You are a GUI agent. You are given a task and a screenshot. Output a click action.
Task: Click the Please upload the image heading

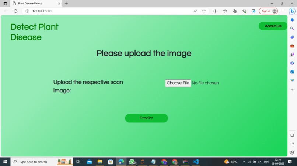coord(144,54)
